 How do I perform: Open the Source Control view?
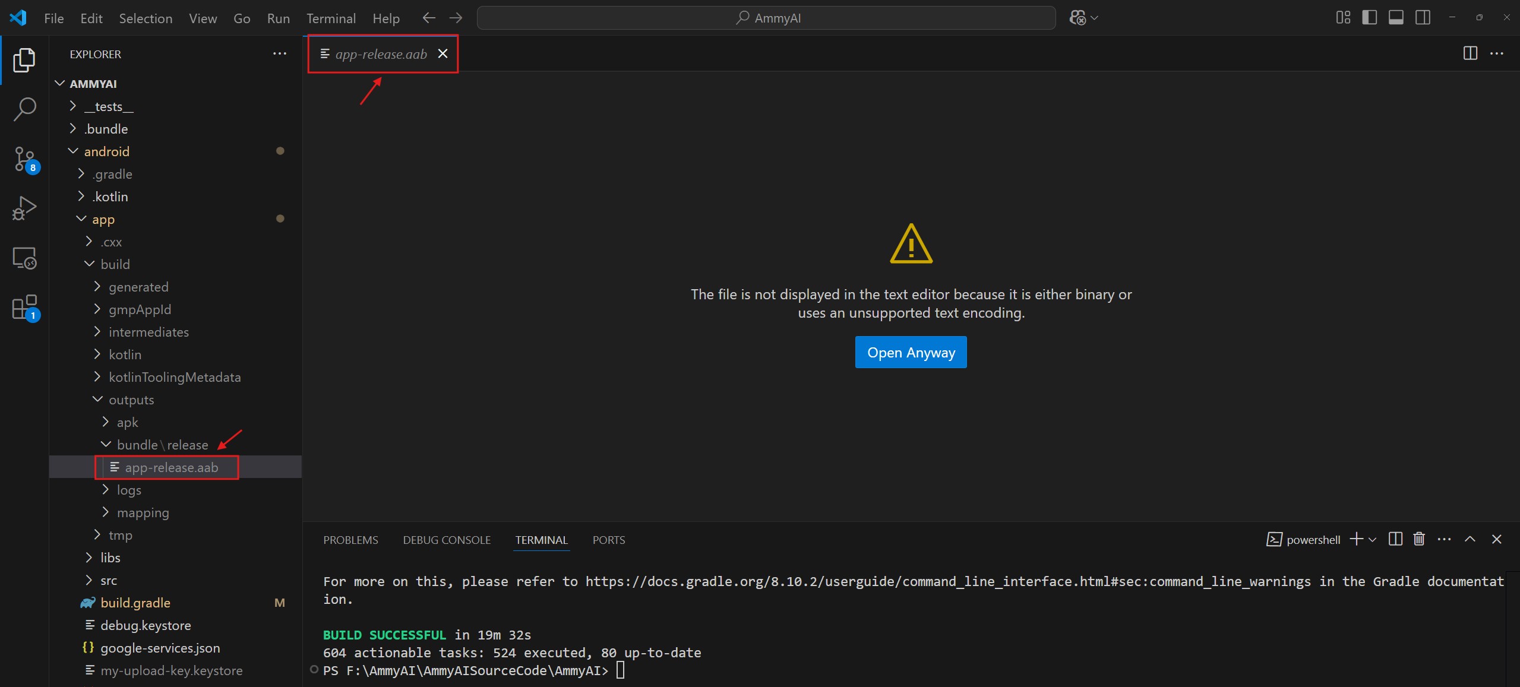(24, 159)
